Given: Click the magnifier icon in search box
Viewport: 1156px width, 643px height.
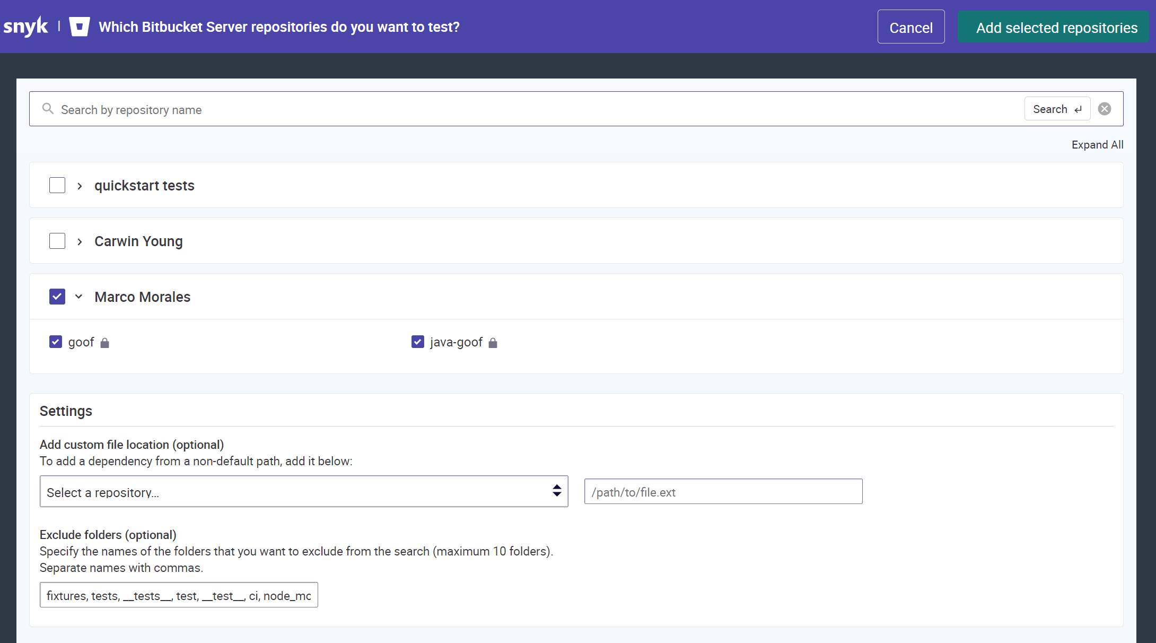Looking at the screenshot, I should tap(48, 109).
